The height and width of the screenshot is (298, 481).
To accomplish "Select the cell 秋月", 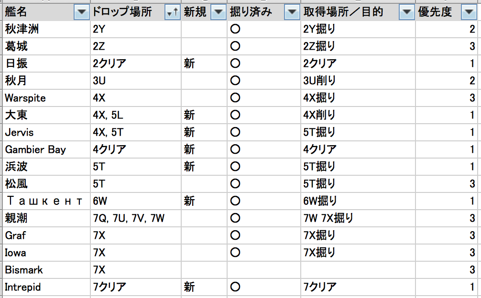I will click(46, 81).
